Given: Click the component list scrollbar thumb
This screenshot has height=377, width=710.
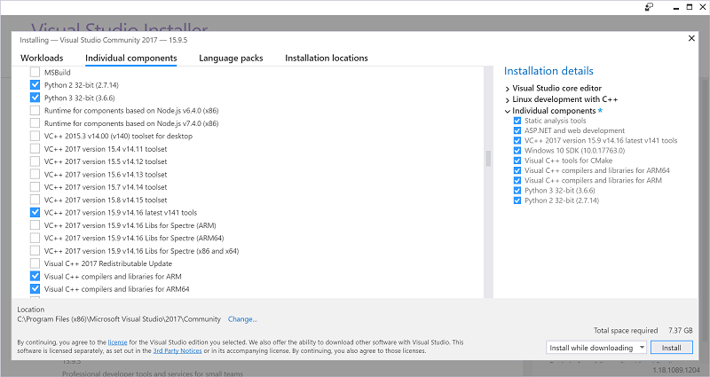Looking at the screenshot, I should 488,159.
